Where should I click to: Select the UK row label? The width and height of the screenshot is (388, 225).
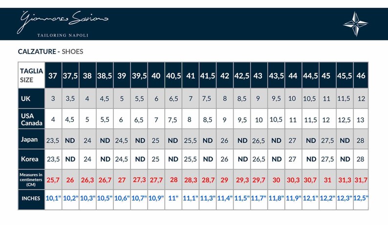(x=31, y=99)
